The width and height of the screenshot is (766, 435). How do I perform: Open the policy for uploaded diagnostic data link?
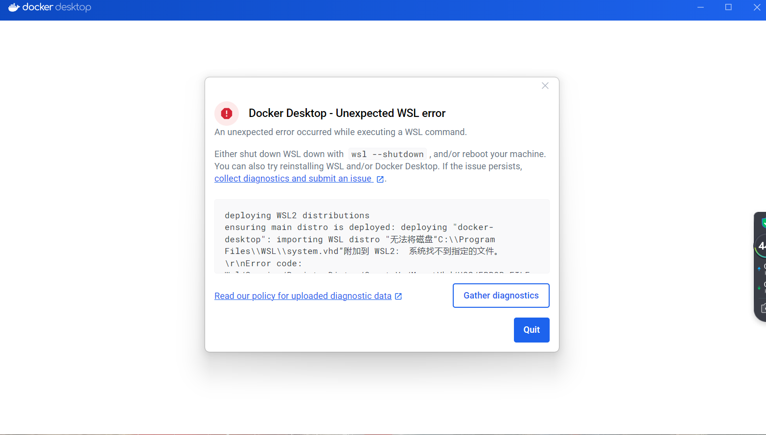point(303,296)
